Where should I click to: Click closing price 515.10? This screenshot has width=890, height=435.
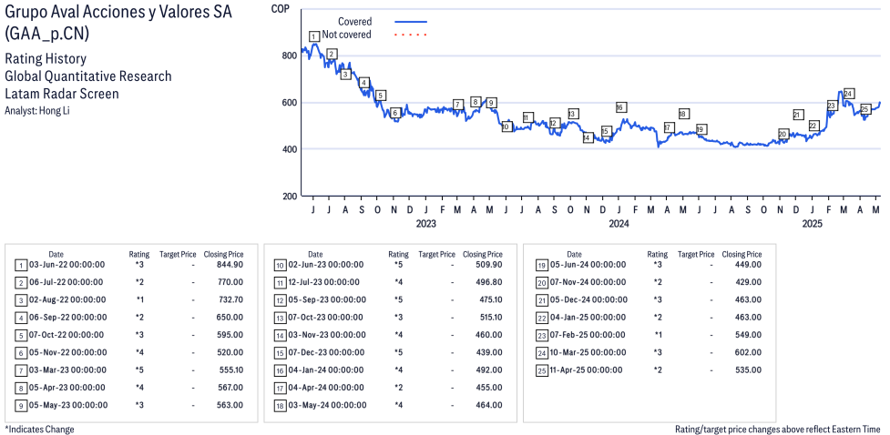(490, 317)
